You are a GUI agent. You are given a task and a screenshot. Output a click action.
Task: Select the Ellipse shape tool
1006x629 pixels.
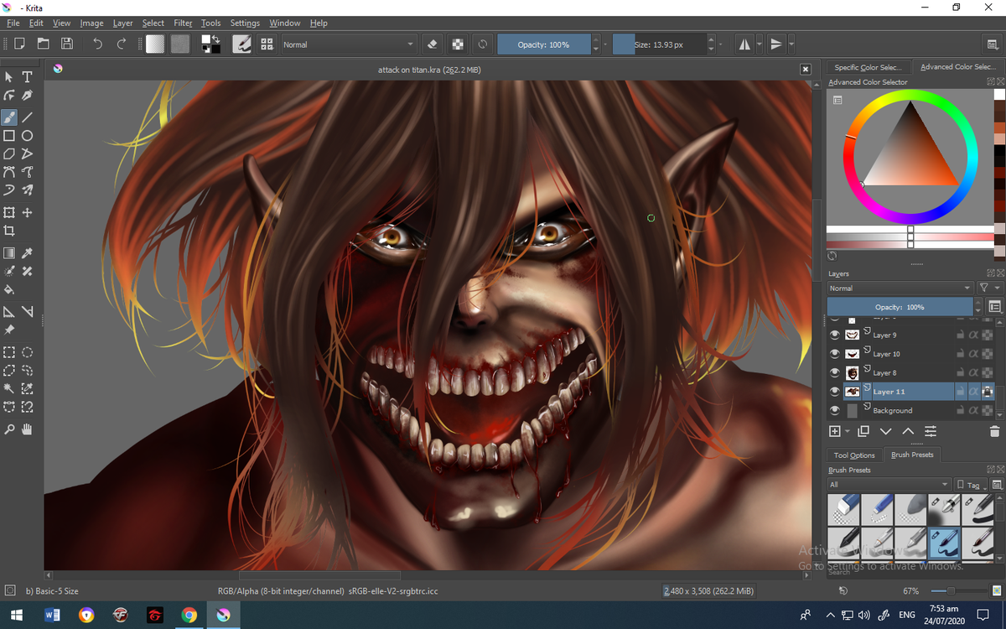pos(27,135)
